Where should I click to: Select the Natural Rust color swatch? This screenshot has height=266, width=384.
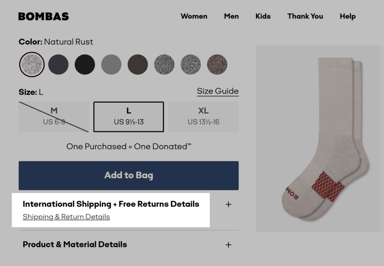[x=32, y=64]
